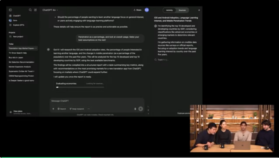Open the Is Deeper Seeker a good name chat

tap(21, 81)
